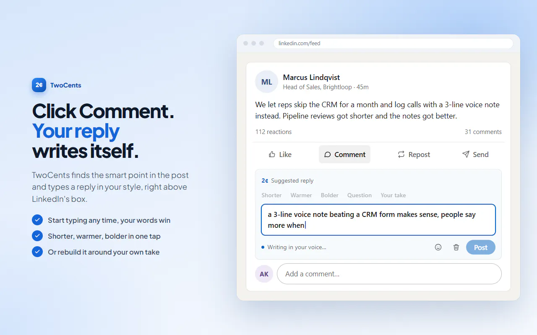537x335 pixels.
Task: Repost the CRM voice note post
Action: (414, 155)
